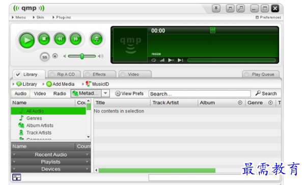Screen dimensions: 304x185
Task: Switch to the Rip A CD tab
Action: (64, 75)
